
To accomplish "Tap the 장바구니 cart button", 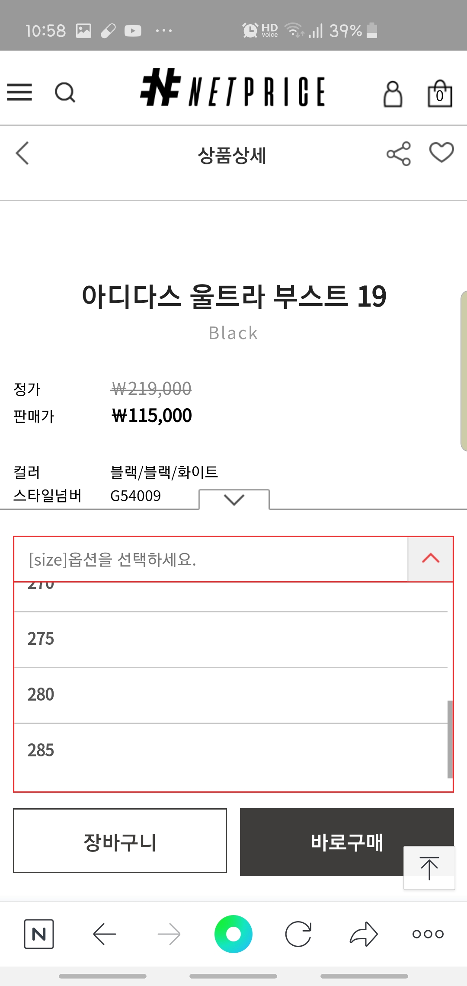I will pos(120,841).
